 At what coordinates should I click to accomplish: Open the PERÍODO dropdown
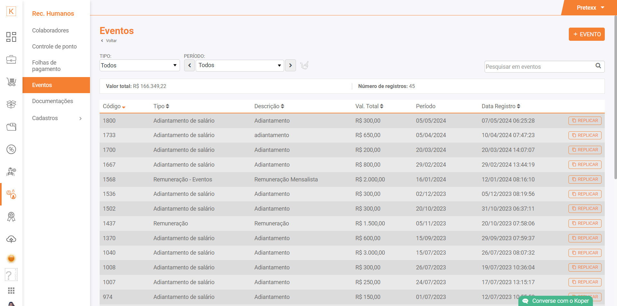(239, 66)
